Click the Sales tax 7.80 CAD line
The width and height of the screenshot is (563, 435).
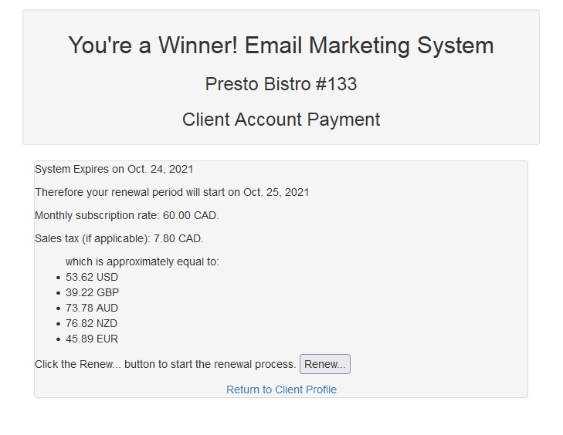(119, 238)
